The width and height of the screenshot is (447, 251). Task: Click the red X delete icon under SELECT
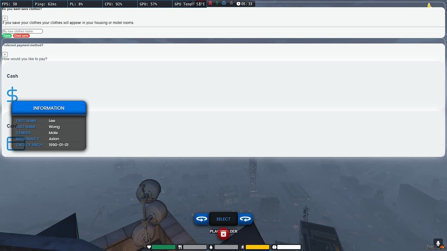coord(223,234)
